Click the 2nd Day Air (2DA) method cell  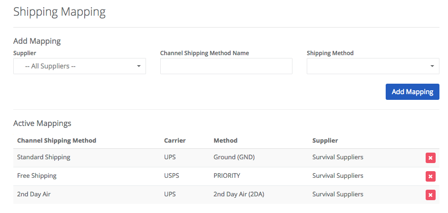click(239, 194)
